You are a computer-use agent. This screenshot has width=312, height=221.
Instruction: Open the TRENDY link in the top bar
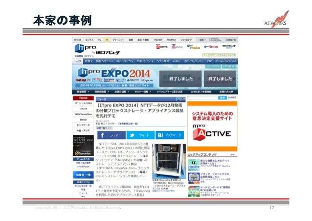[158, 40]
